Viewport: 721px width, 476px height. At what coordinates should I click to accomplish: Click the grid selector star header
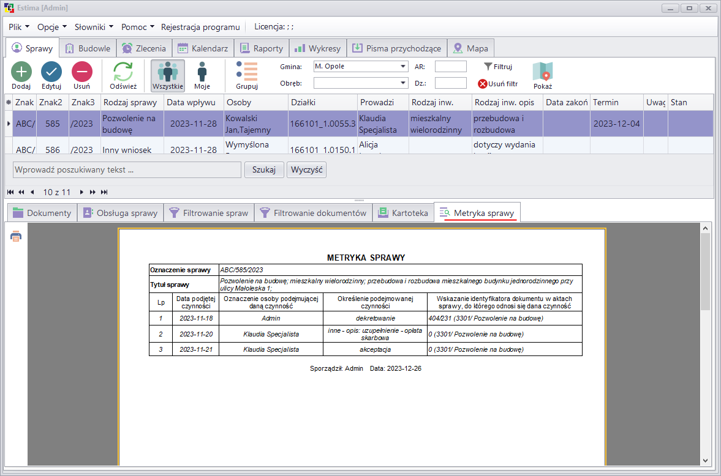click(9, 102)
